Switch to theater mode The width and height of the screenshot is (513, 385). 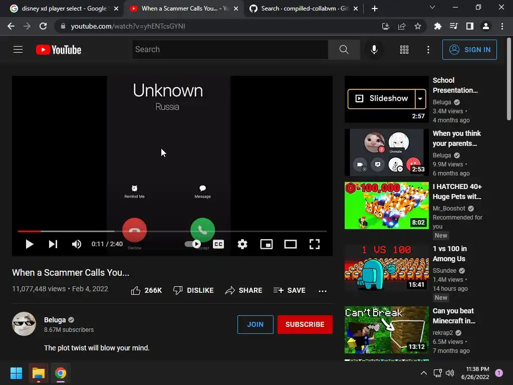(291, 244)
